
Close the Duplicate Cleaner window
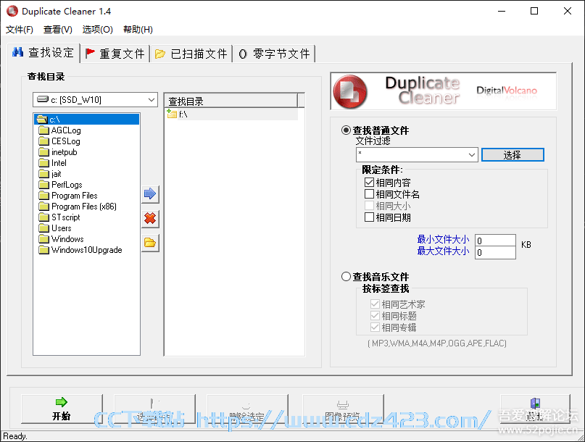[567, 11]
